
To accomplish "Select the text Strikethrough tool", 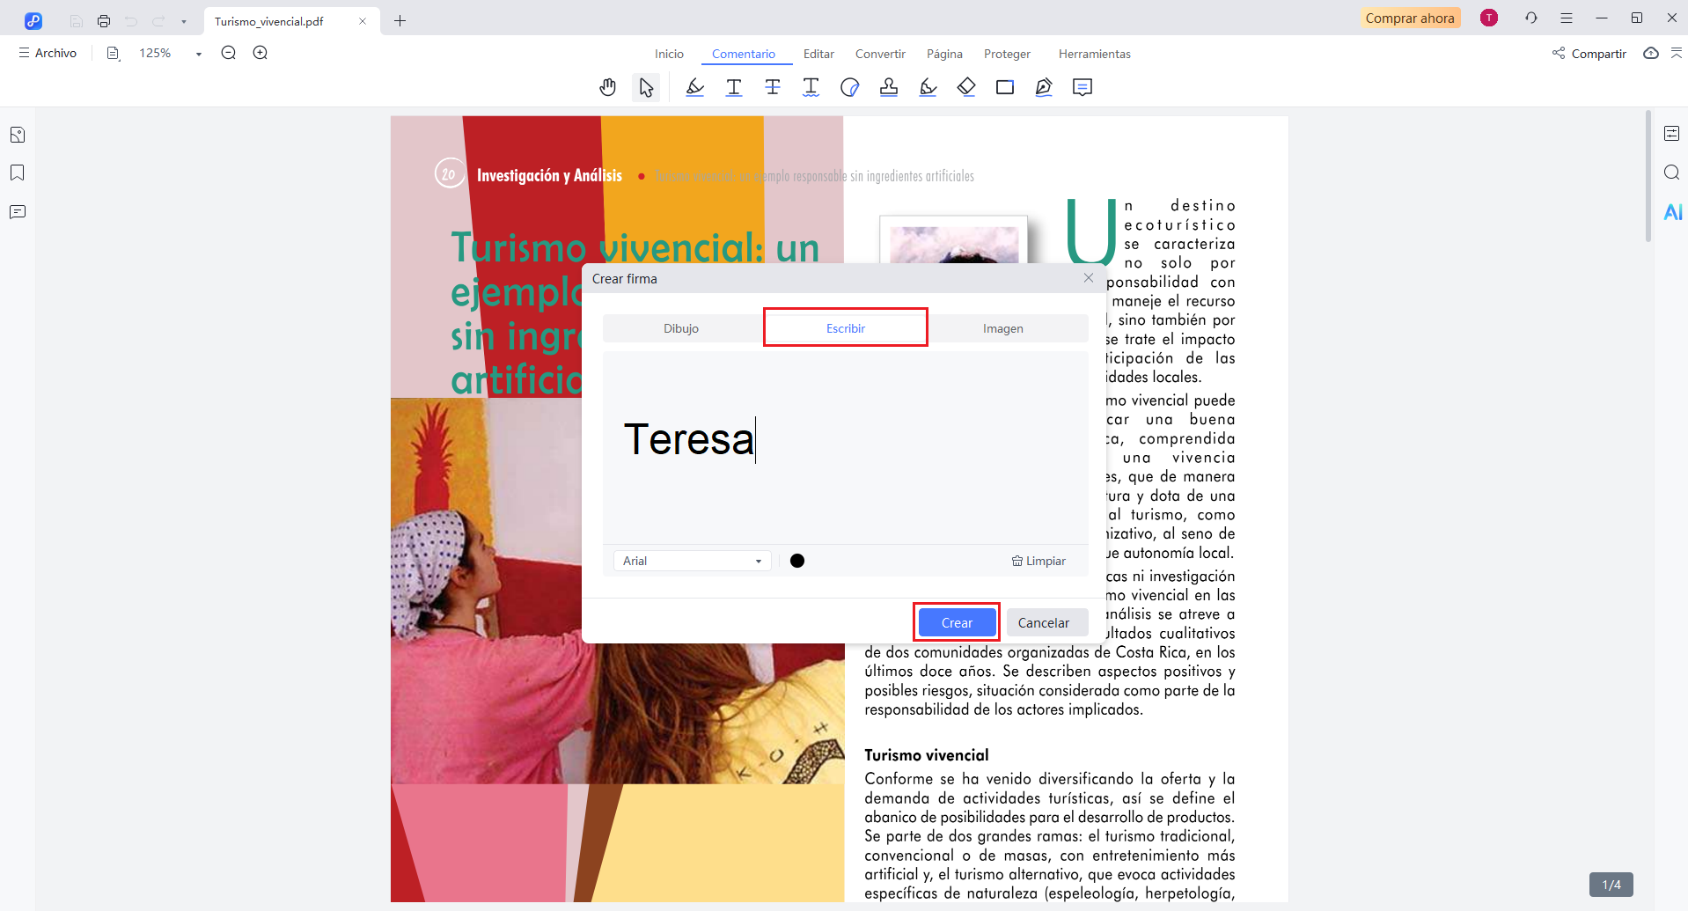I will 772,87.
